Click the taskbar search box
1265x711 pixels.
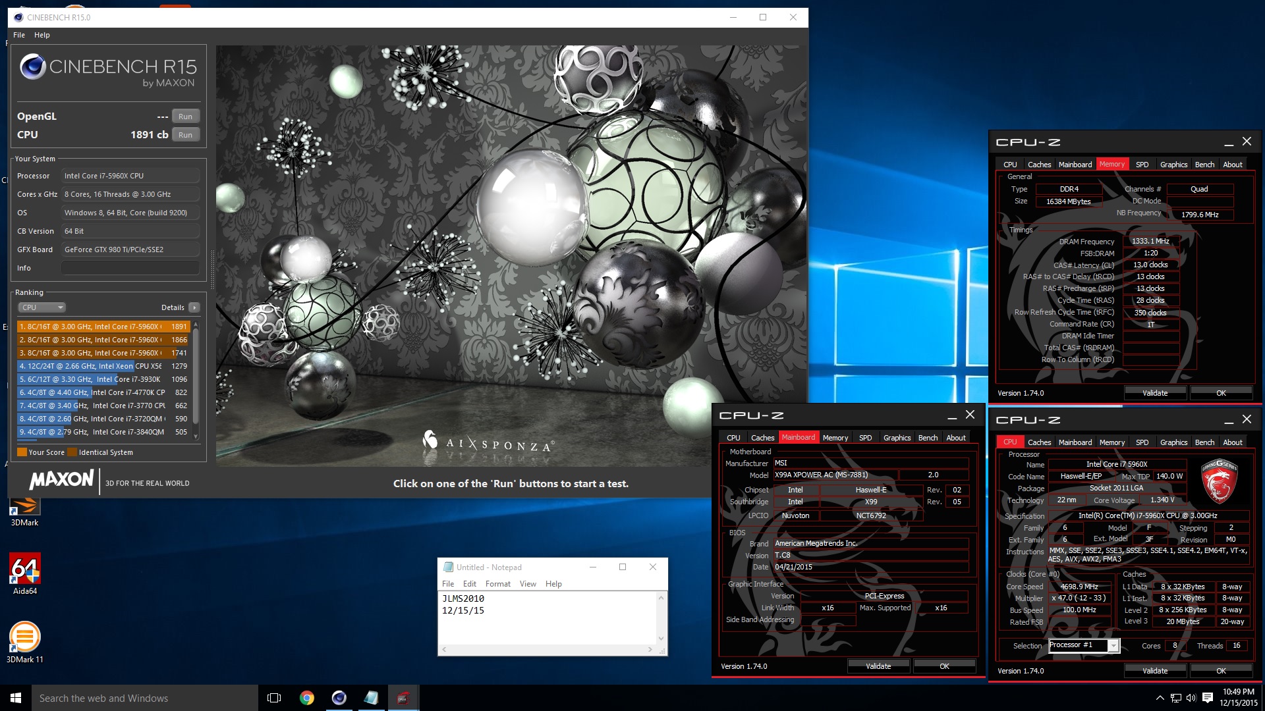coord(145,698)
